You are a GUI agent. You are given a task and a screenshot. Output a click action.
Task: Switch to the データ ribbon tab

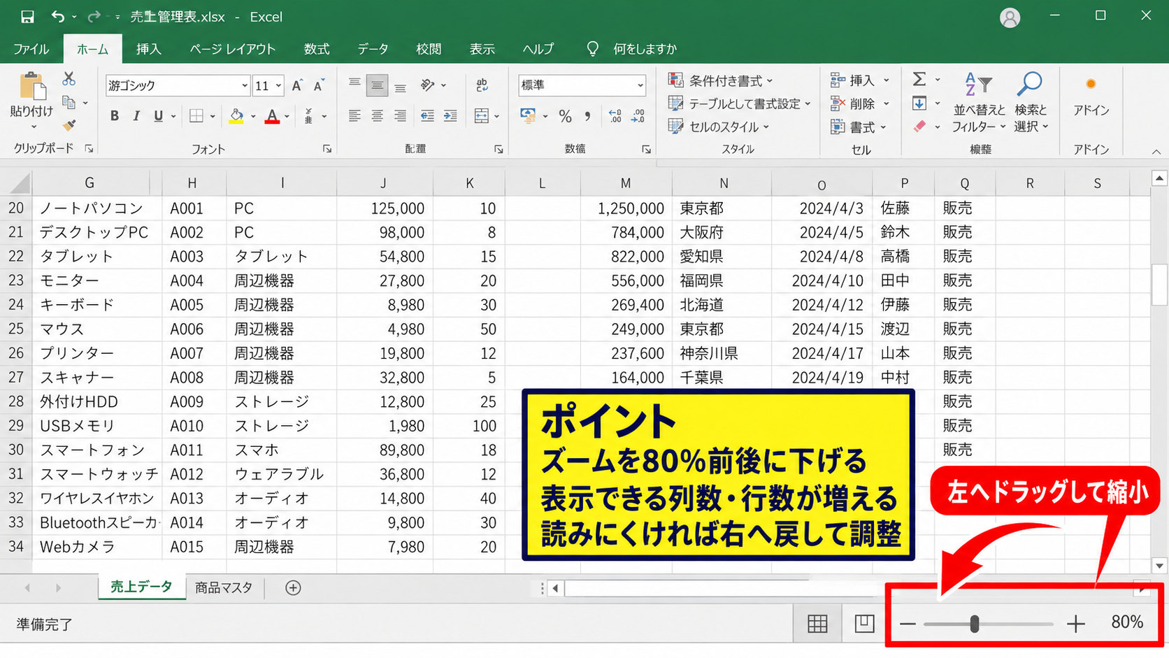tap(373, 49)
